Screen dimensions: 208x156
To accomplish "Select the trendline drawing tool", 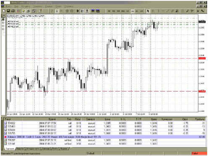I will pos(168,11).
